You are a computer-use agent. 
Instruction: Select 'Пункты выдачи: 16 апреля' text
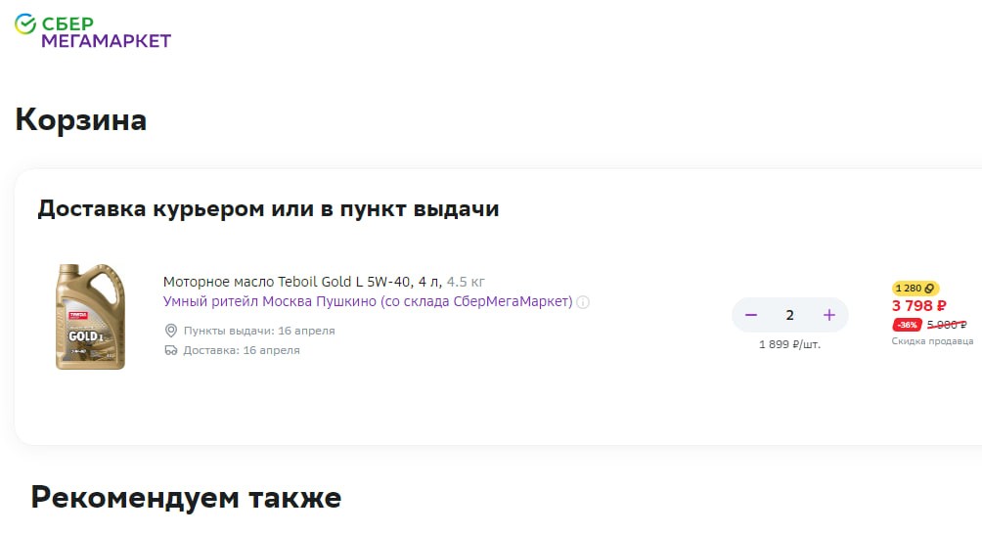point(259,331)
